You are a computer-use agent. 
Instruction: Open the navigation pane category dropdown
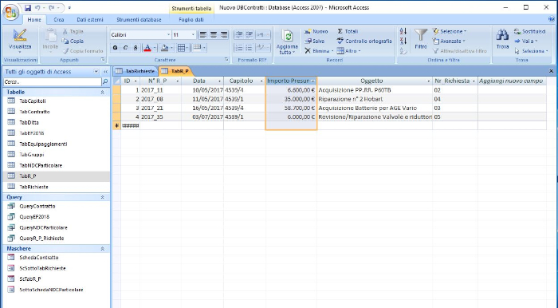(96, 72)
